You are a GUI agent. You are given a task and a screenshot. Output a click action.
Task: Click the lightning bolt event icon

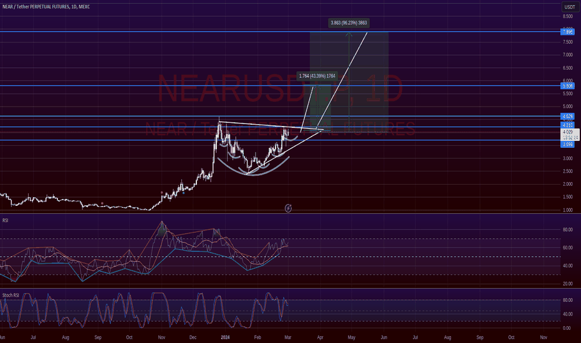[288, 208]
